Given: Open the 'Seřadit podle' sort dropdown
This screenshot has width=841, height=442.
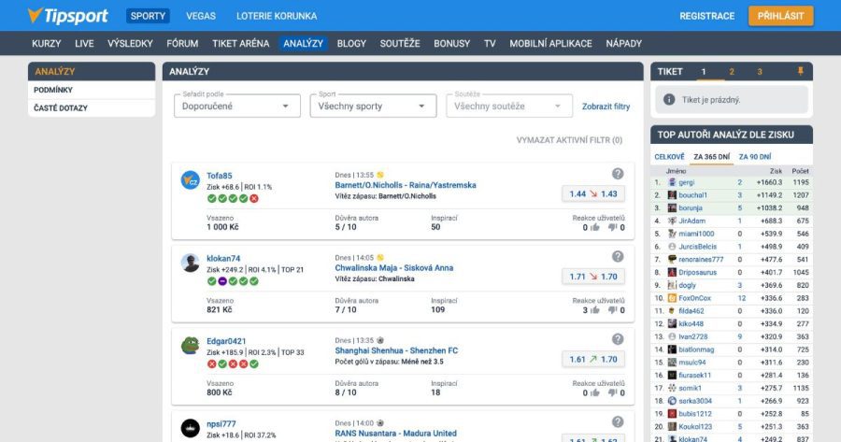Looking at the screenshot, I should click(236, 107).
